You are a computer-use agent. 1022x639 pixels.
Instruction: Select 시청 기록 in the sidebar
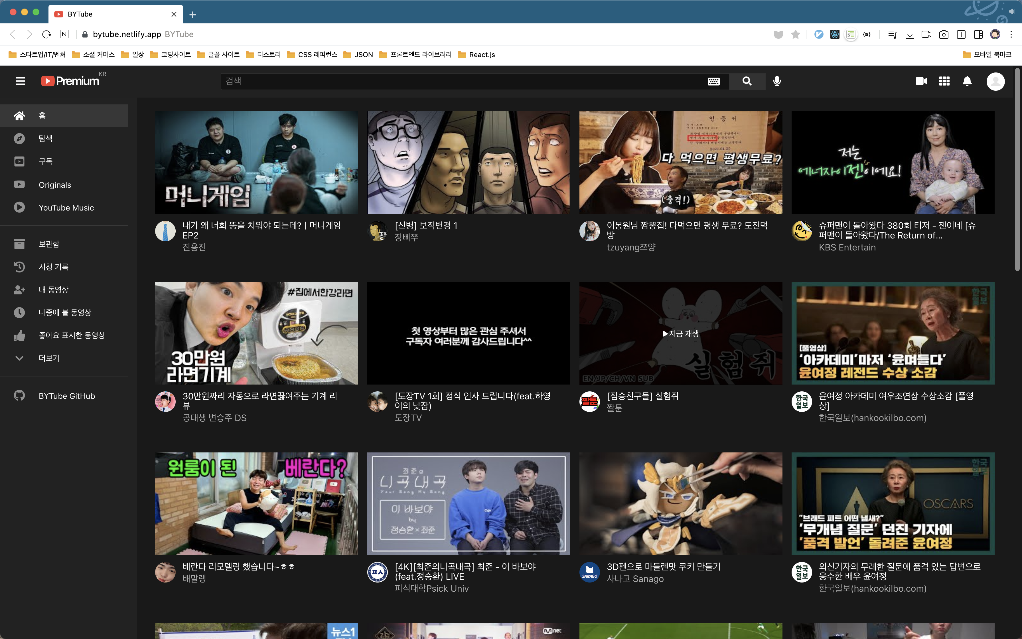tap(53, 267)
